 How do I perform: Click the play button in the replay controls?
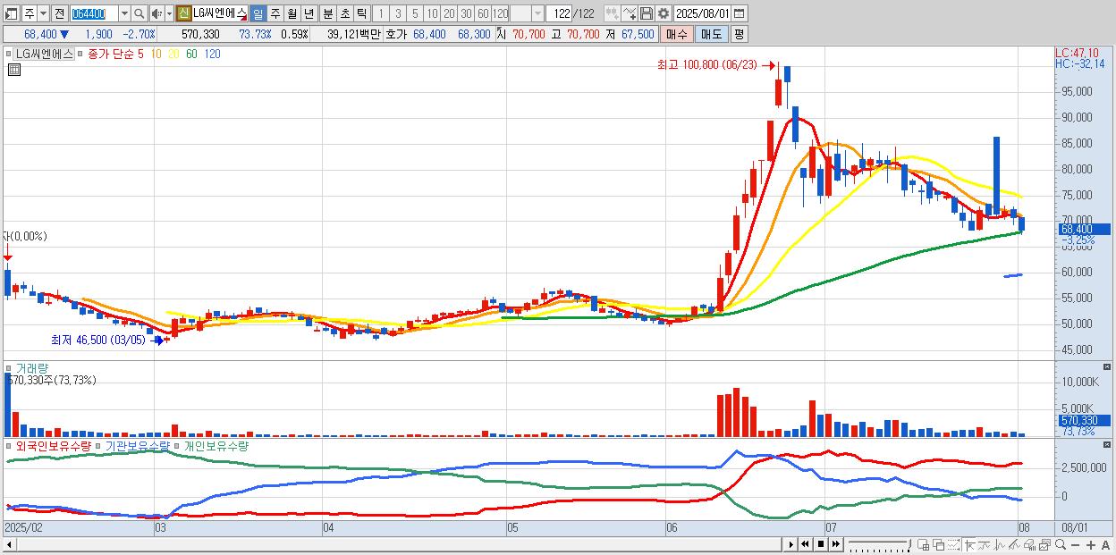[791, 544]
